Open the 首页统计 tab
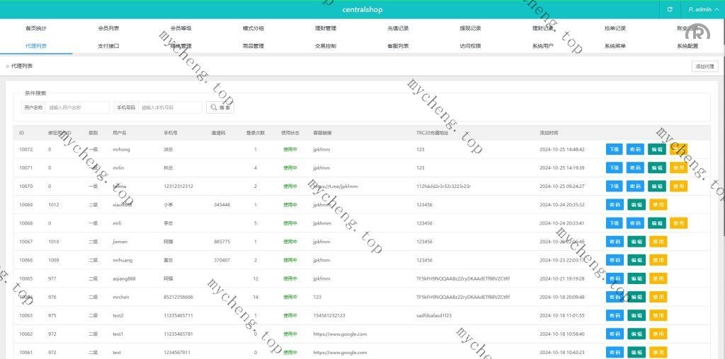The height and width of the screenshot is (359, 725). [36, 28]
